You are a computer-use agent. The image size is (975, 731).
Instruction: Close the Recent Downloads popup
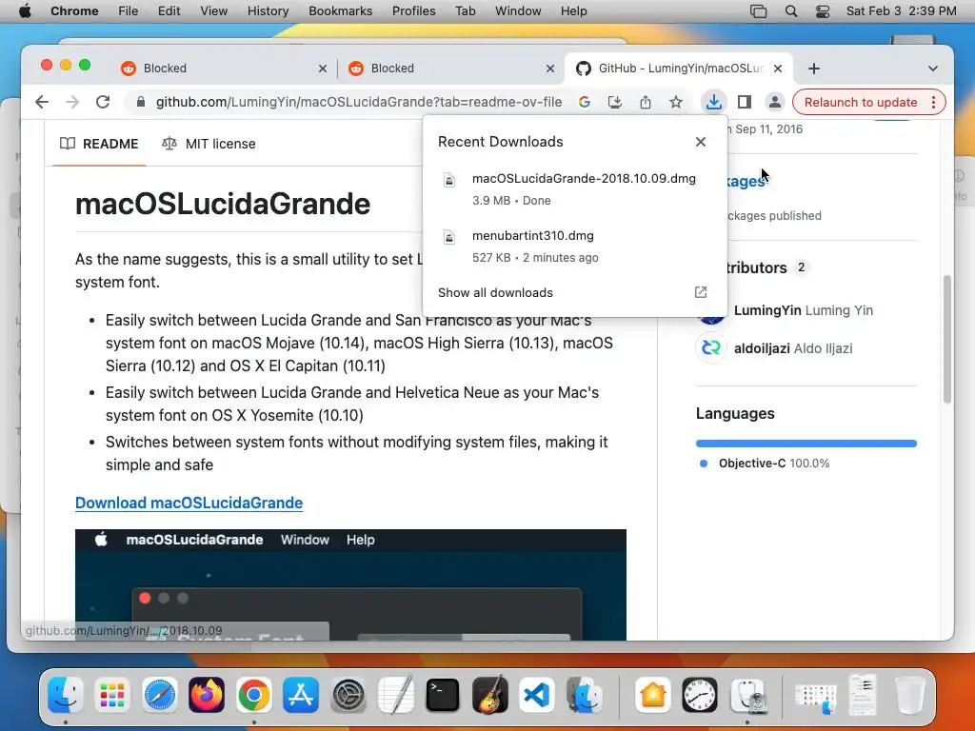[x=701, y=142]
